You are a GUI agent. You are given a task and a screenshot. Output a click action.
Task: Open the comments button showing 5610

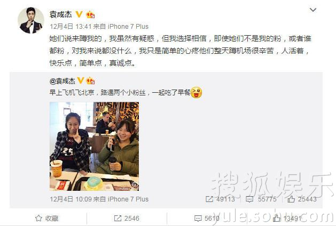[207, 219]
